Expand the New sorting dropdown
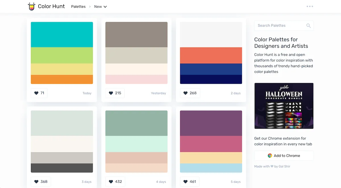 click(x=100, y=7)
